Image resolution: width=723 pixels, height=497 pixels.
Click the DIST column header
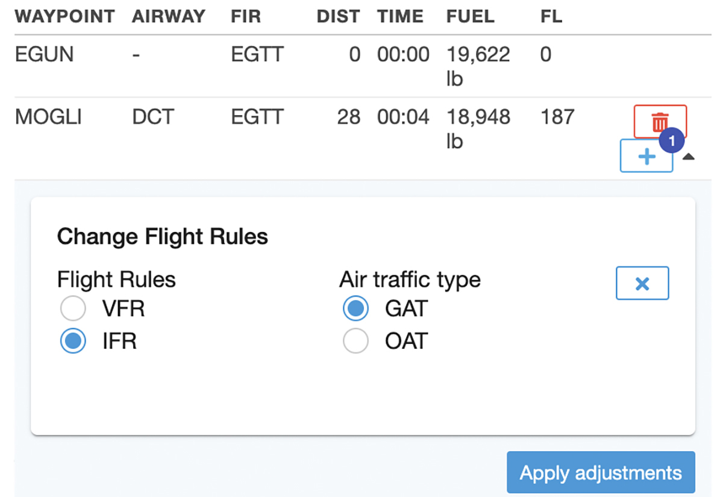pyautogui.click(x=338, y=17)
